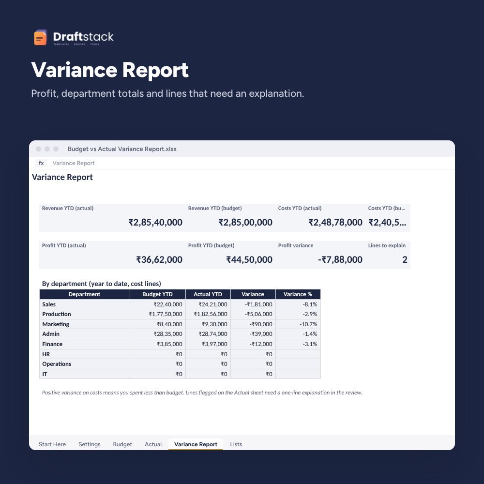Viewport: 484px width, 484px height.
Task: Select Admin actual cell ₹28,74,000
Action: (208, 334)
